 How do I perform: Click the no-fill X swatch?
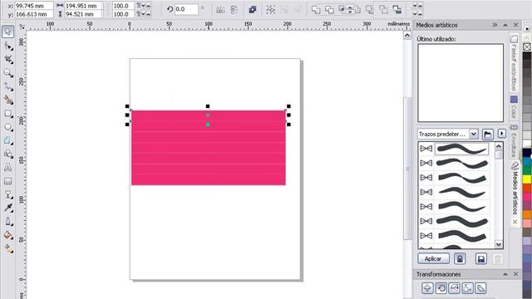[x=527, y=47]
